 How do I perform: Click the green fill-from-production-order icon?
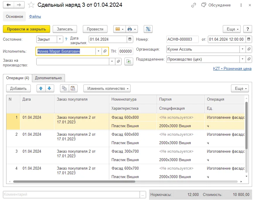tap(129, 61)
